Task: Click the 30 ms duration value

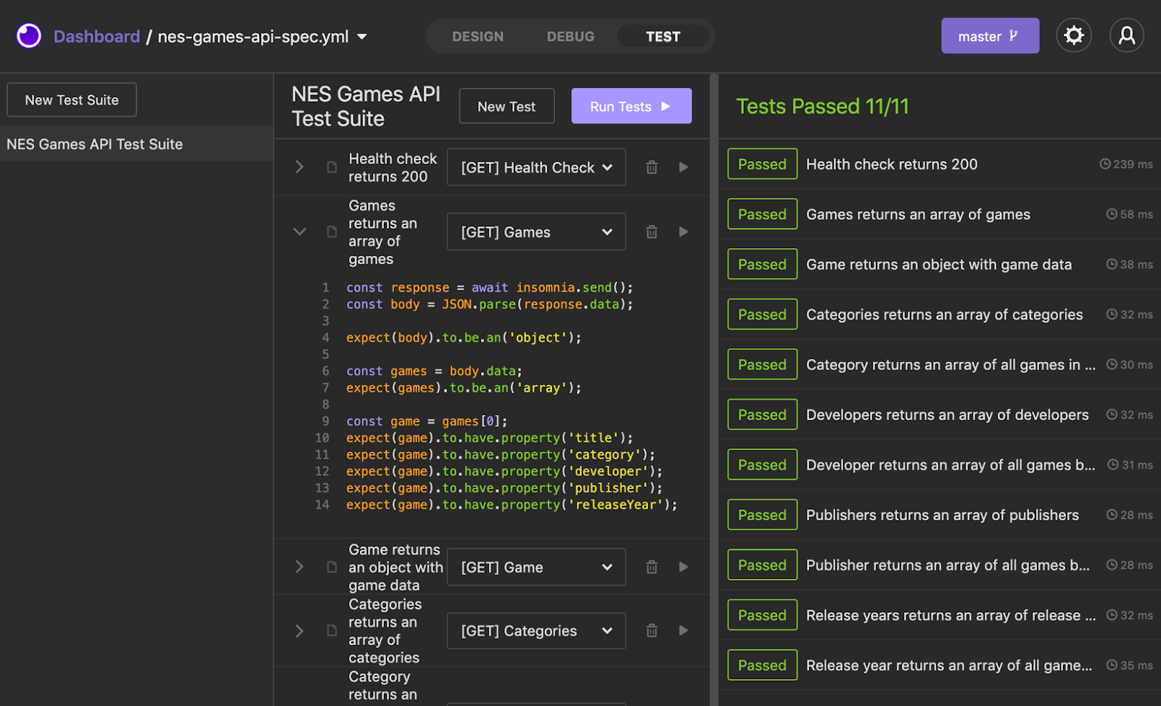Action: tap(1136, 364)
